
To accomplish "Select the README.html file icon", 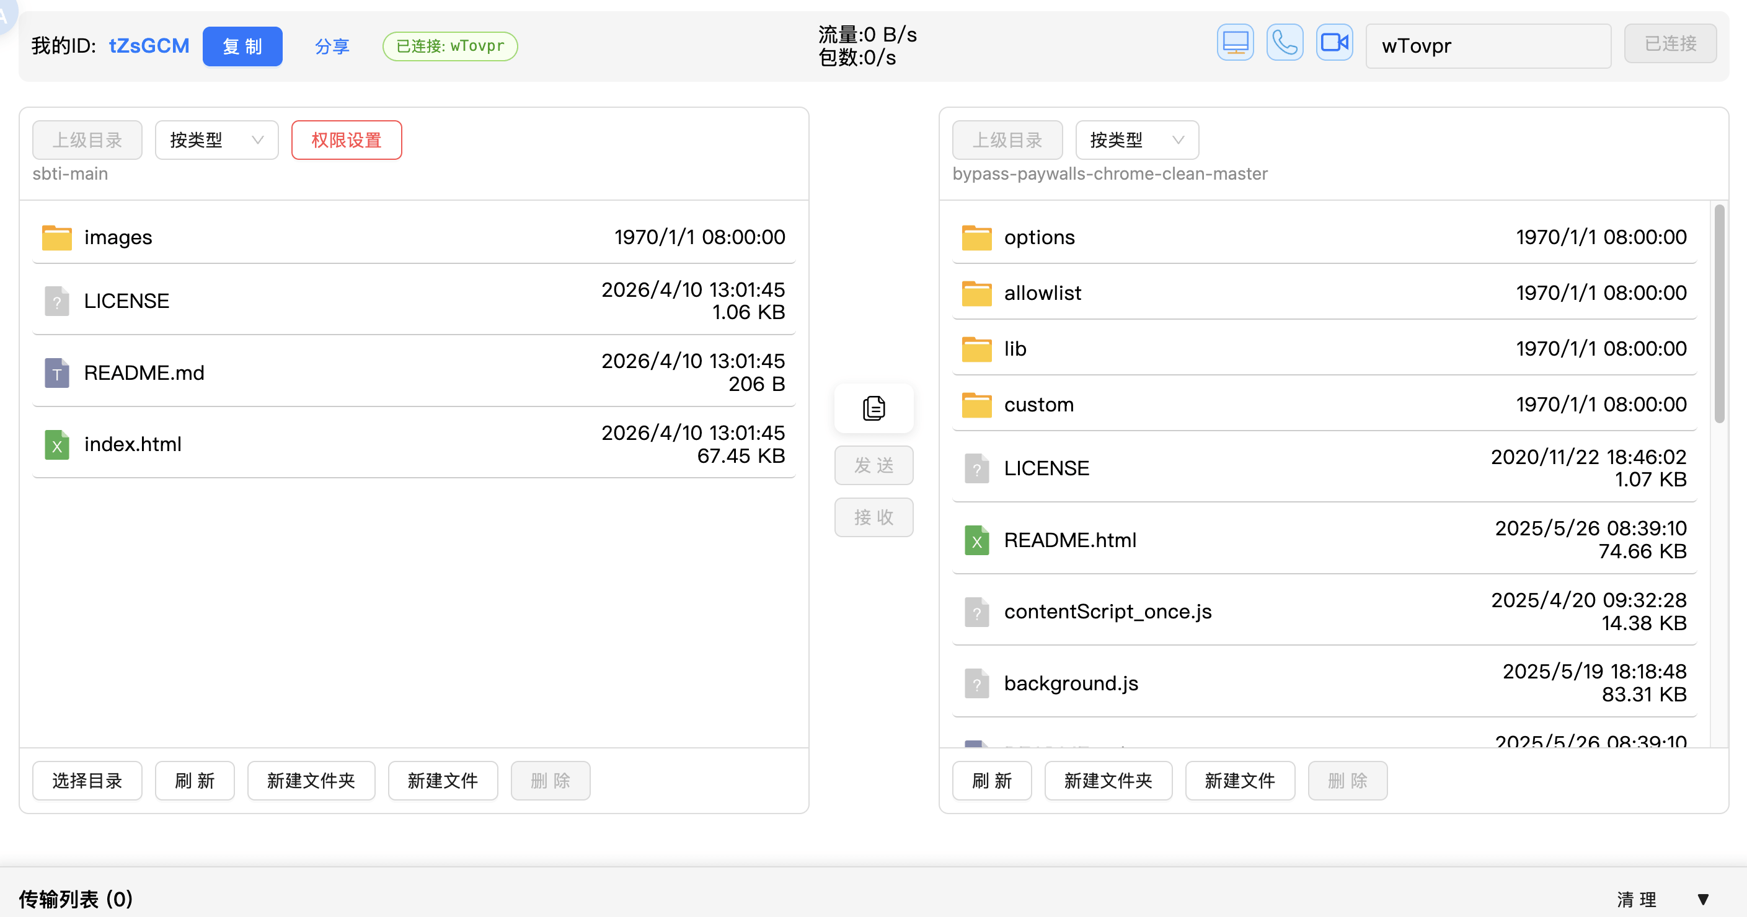I will (x=976, y=540).
